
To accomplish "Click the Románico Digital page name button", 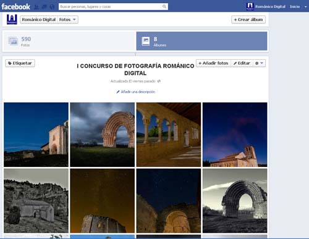I will 39,20.
